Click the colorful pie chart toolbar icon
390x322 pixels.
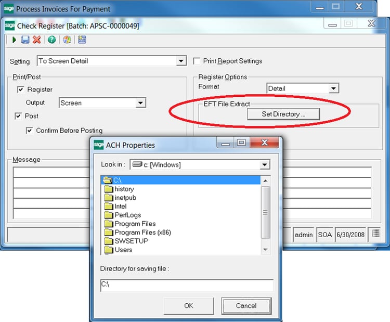point(67,40)
